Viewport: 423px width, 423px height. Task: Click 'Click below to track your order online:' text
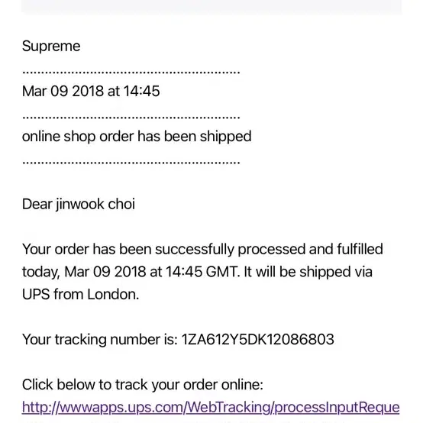(x=143, y=384)
